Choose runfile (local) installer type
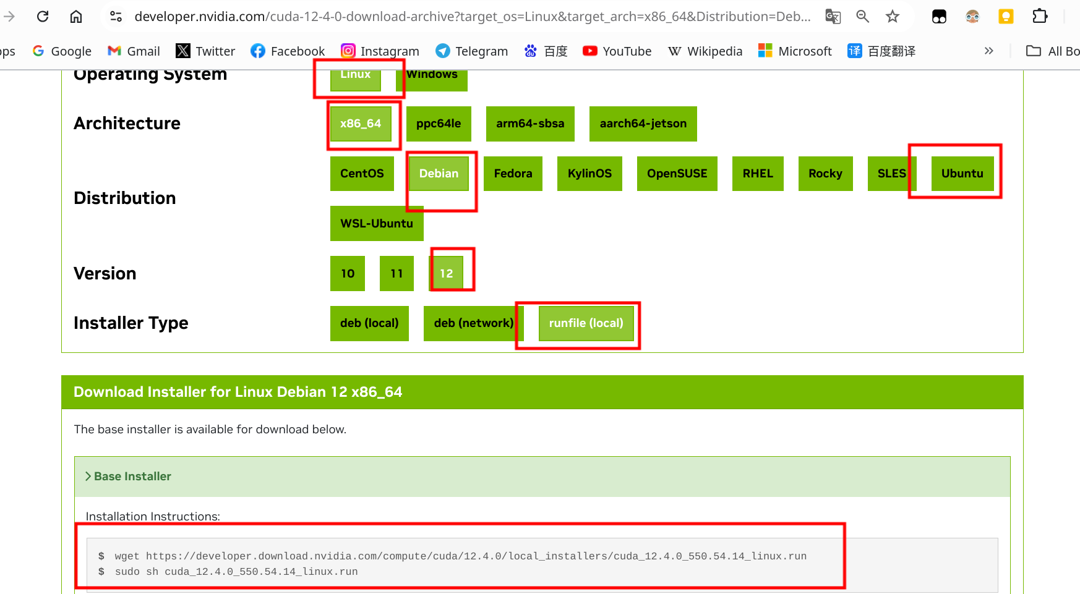 (586, 323)
